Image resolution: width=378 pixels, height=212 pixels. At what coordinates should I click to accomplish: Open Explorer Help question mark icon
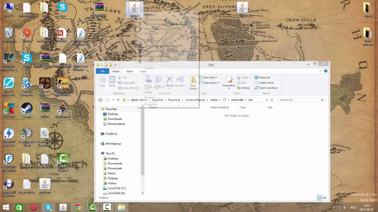[x=326, y=71]
